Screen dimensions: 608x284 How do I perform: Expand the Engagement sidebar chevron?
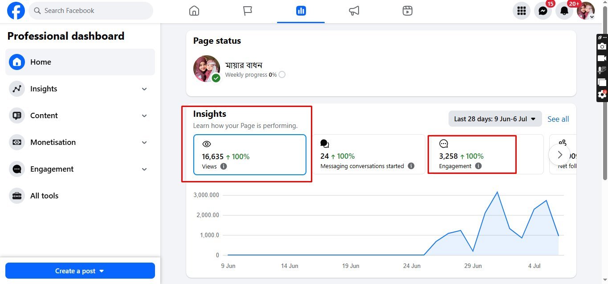pos(144,169)
